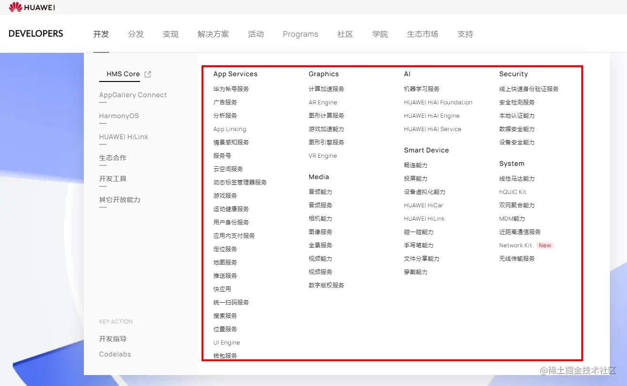
Task: Select 生态合作 in the sidebar
Action: 113,158
